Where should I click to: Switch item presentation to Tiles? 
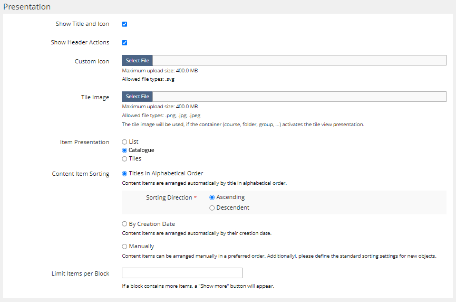coord(124,158)
